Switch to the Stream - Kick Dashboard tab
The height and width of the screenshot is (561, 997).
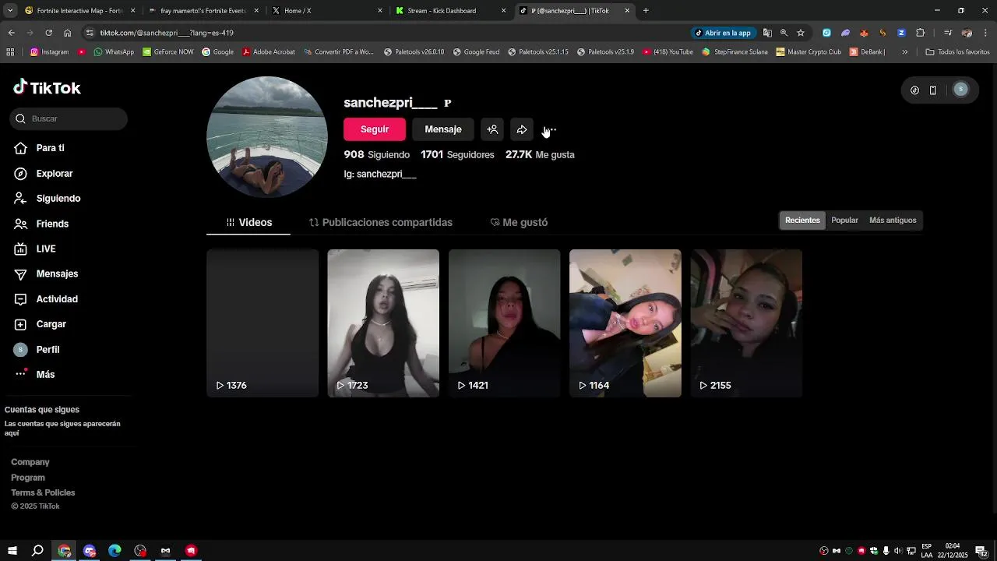pos(450,11)
